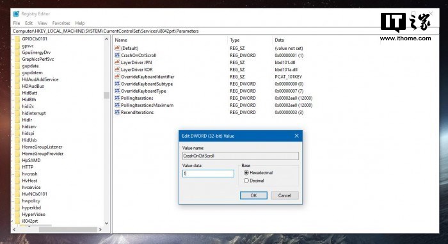Viewport: 448px width, 244px height.
Task: Select the HwNClx0101 tree key
Action: 35,194
